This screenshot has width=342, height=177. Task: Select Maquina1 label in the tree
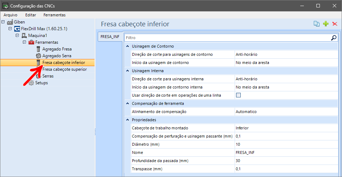coord(37,36)
